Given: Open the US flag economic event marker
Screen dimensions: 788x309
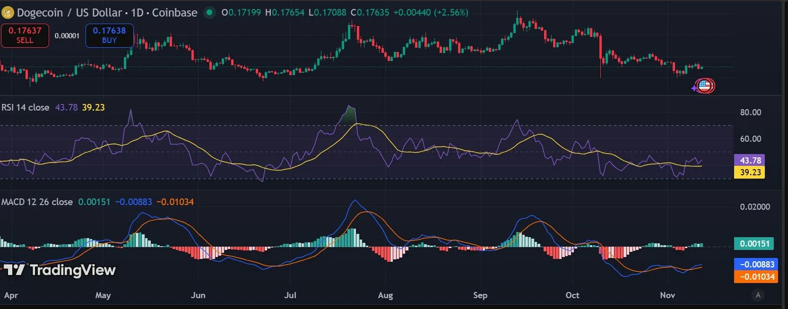Looking at the screenshot, I should click(x=705, y=86).
